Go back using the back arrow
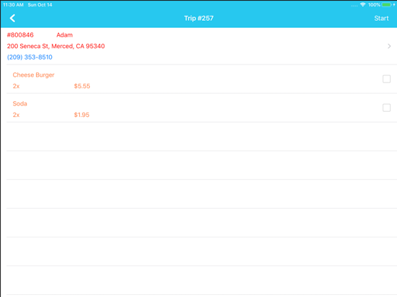 [12, 18]
